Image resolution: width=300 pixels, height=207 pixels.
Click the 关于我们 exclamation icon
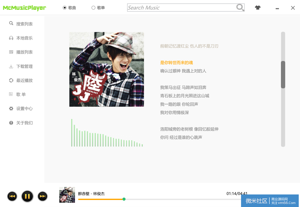click(11, 123)
